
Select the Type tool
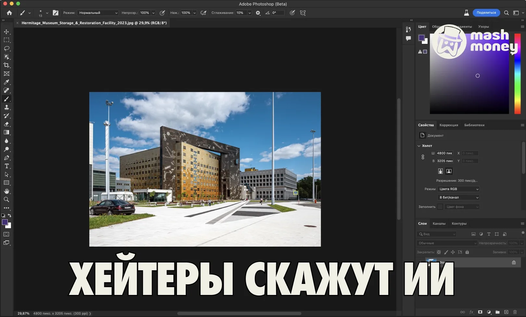pyautogui.click(x=6, y=166)
